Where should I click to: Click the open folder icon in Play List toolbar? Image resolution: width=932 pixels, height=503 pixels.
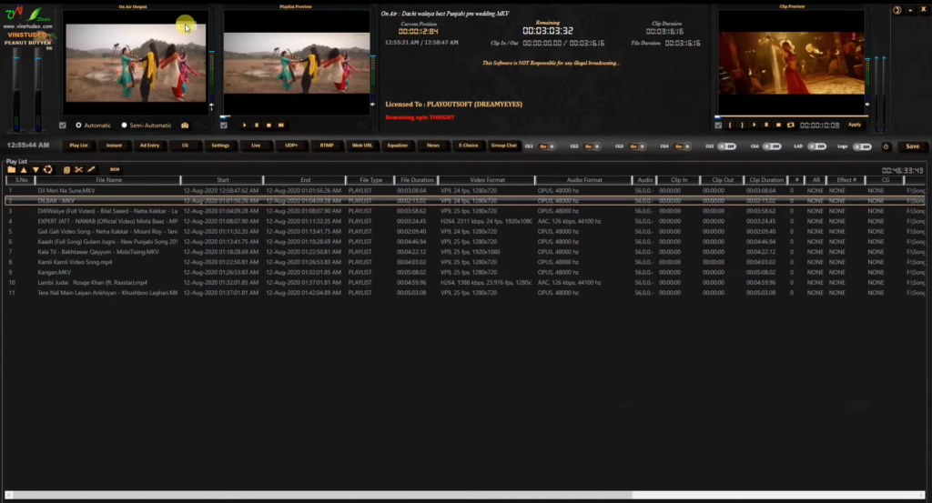pos(11,169)
